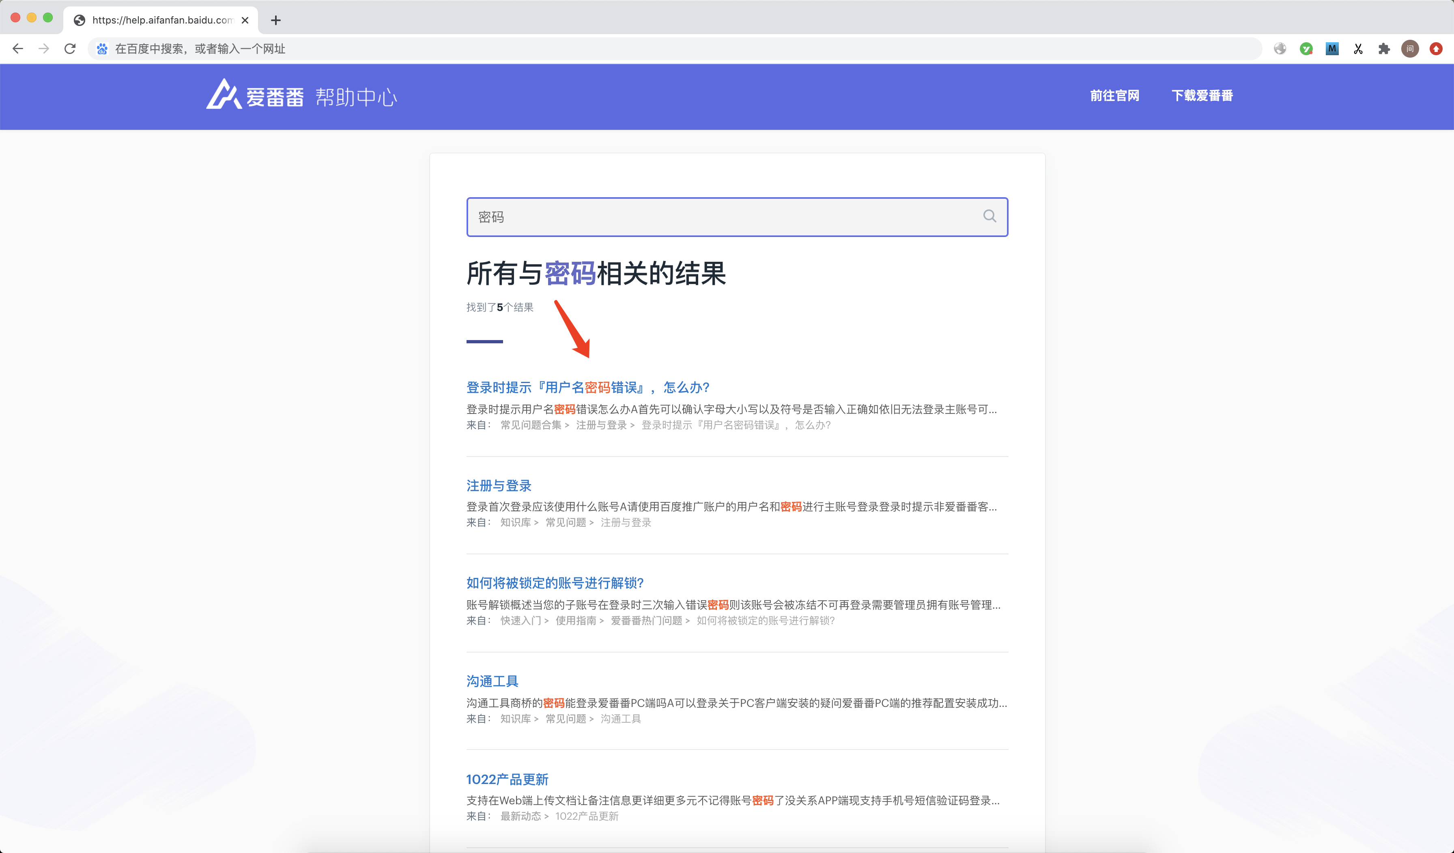Image resolution: width=1454 pixels, height=853 pixels.
Task: Open the 注册与登录 search result
Action: click(499, 485)
